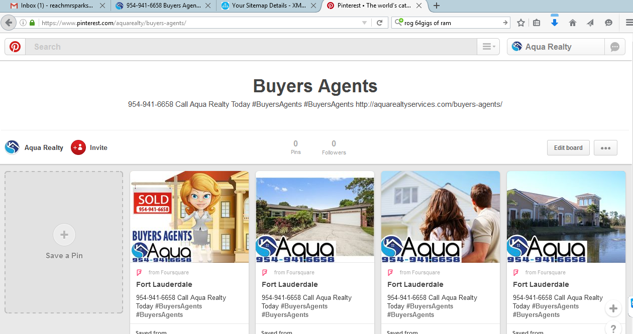The width and height of the screenshot is (633, 334).
Task: Open the URL bar history dropdown arrow
Action: coord(365,23)
